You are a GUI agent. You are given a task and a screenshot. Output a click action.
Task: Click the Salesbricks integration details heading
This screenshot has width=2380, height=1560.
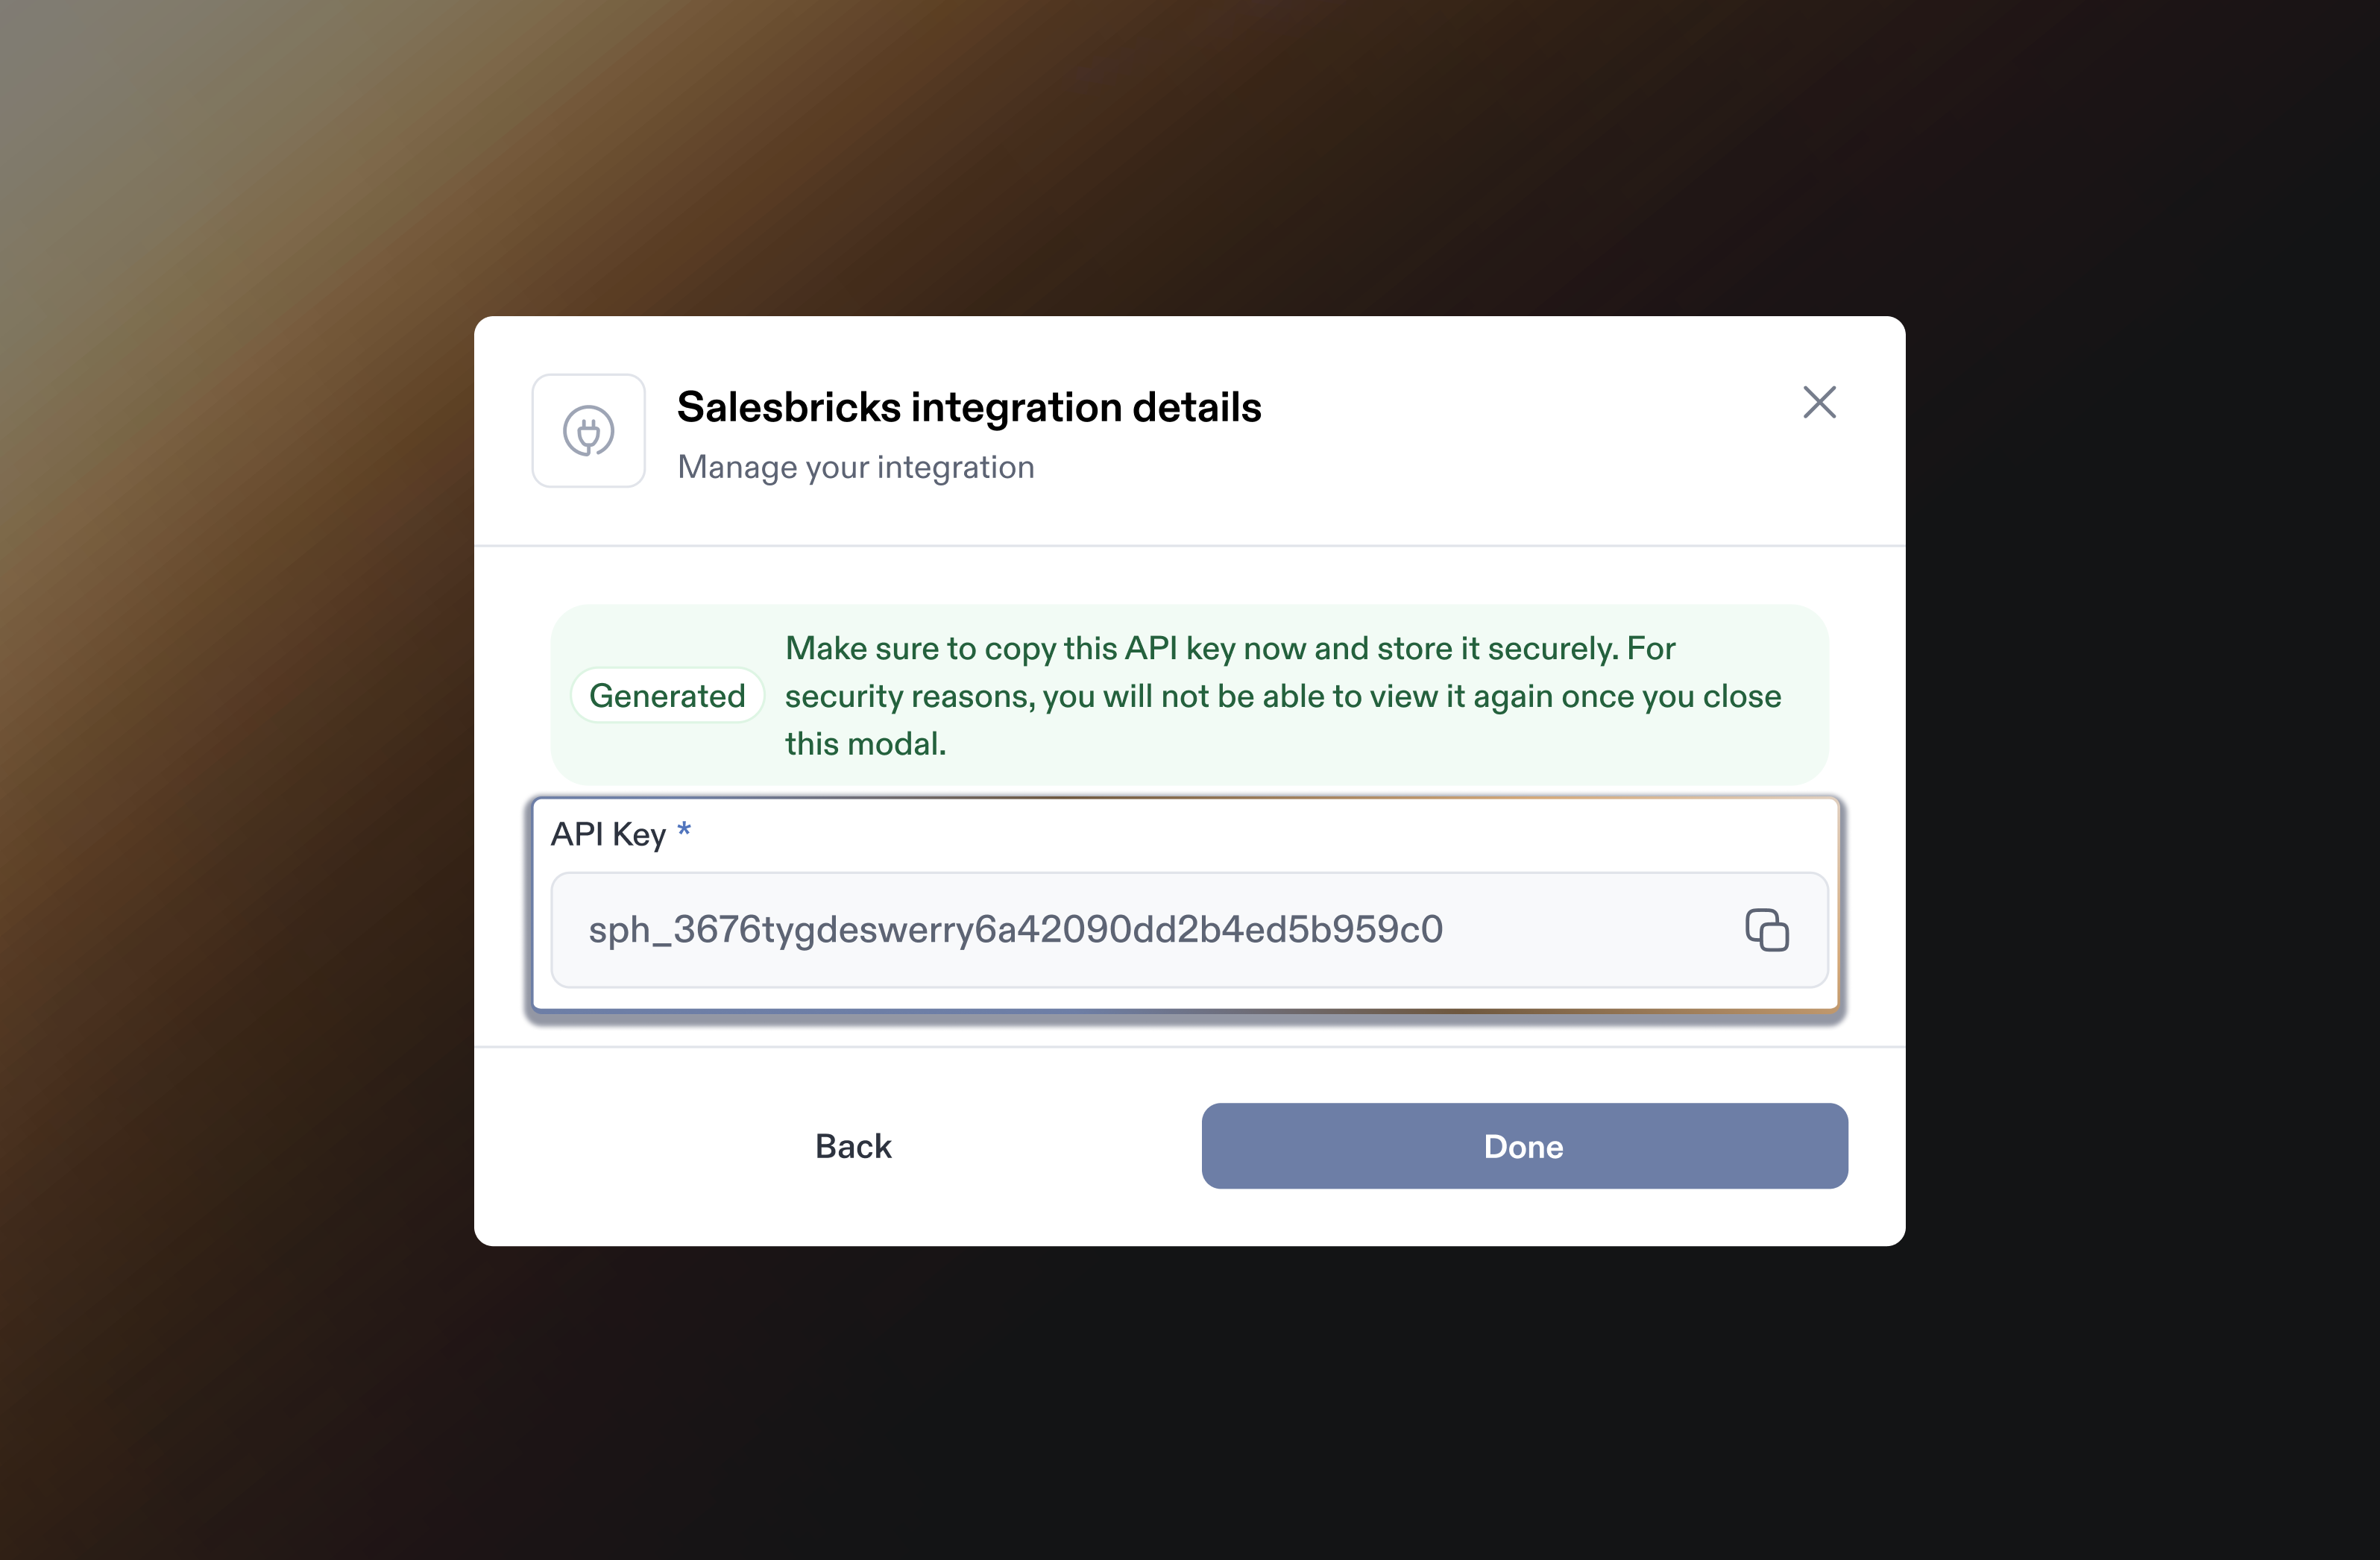(968, 407)
